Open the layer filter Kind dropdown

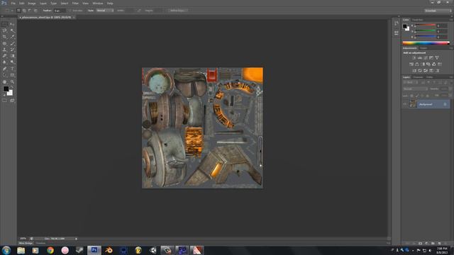[410, 82]
